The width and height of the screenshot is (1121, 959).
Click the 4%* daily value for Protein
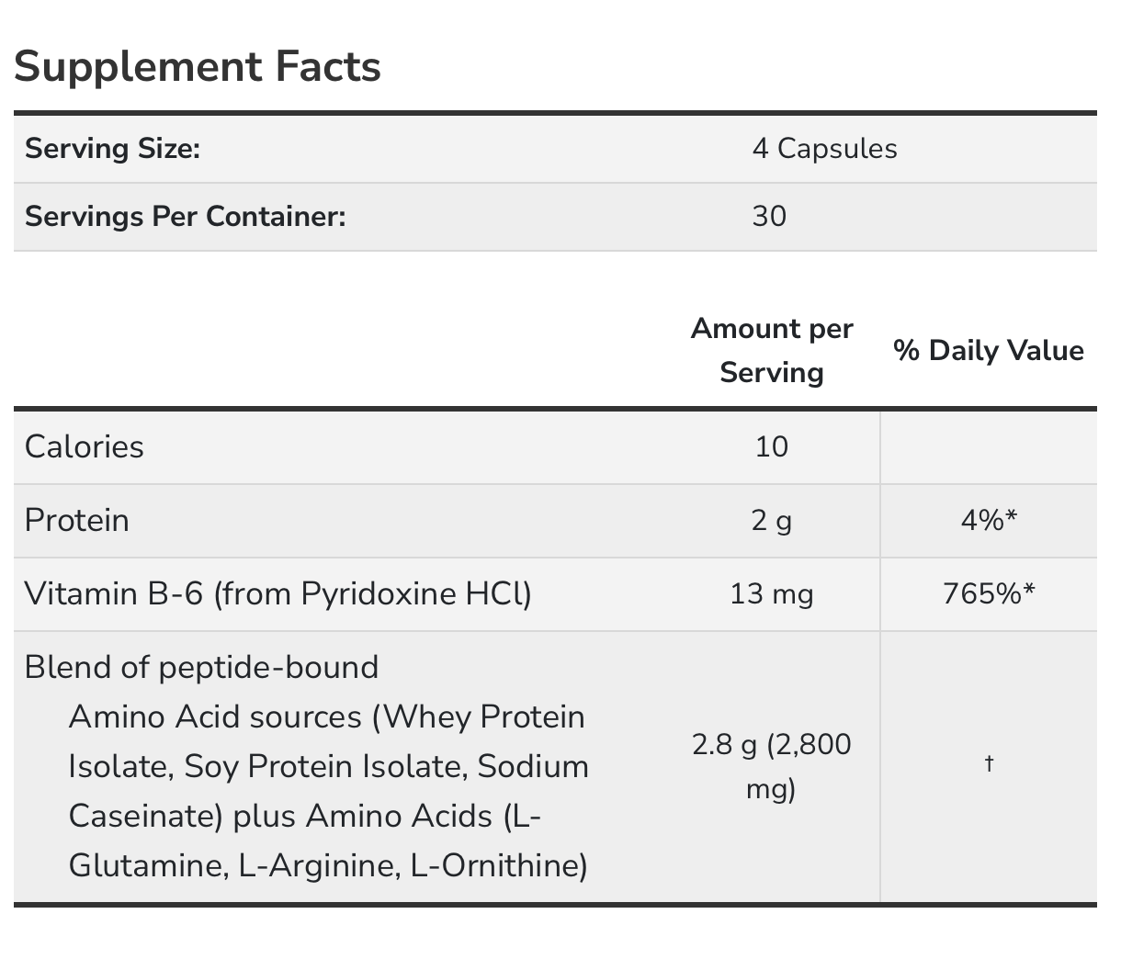989,521
